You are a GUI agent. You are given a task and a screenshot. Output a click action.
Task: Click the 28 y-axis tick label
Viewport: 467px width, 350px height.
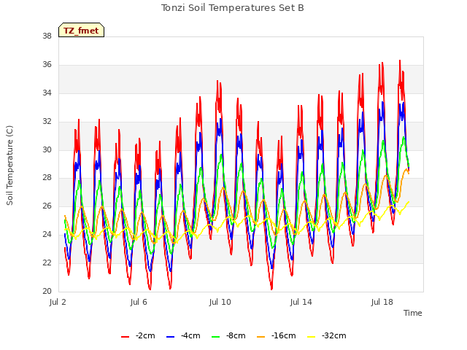(x=47, y=178)
